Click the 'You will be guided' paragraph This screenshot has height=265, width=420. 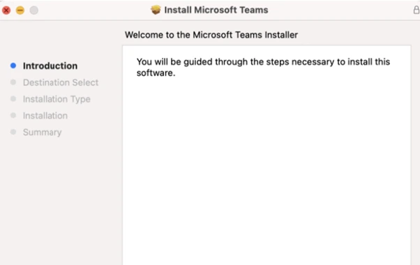(x=263, y=67)
